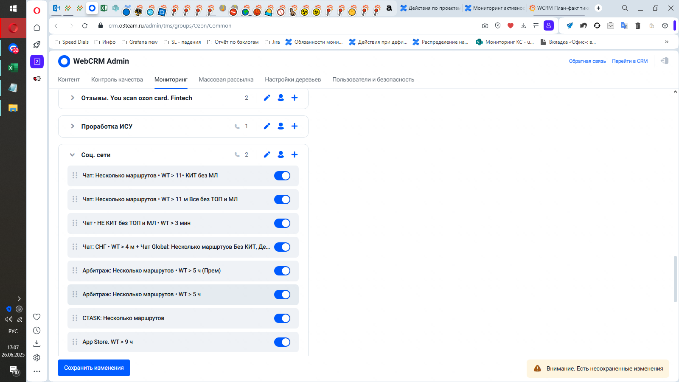Open Opera bookmarks heart icon in sidebar
The image size is (679, 382).
(x=37, y=317)
